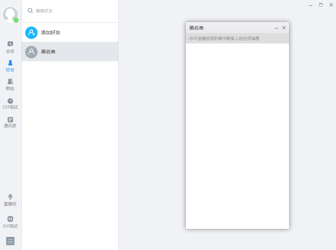Go to the 通讯录 contacts tab

[10, 122]
